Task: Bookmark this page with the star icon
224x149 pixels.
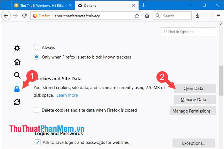Action: click(x=137, y=16)
